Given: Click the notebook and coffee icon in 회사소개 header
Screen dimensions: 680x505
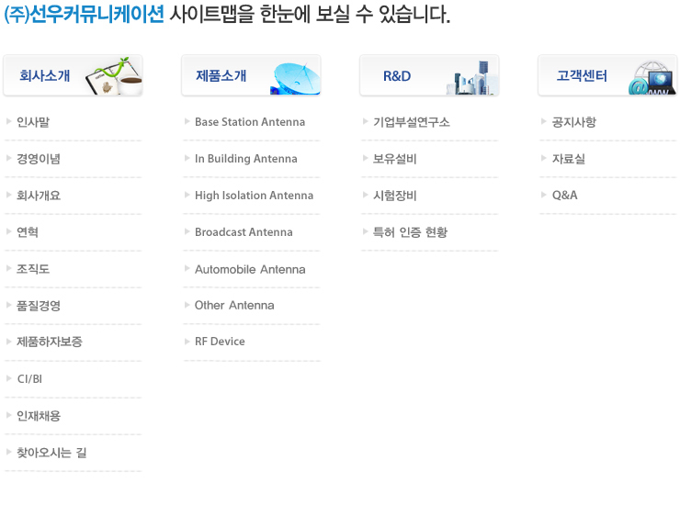Looking at the screenshot, I should click(115, 76).
